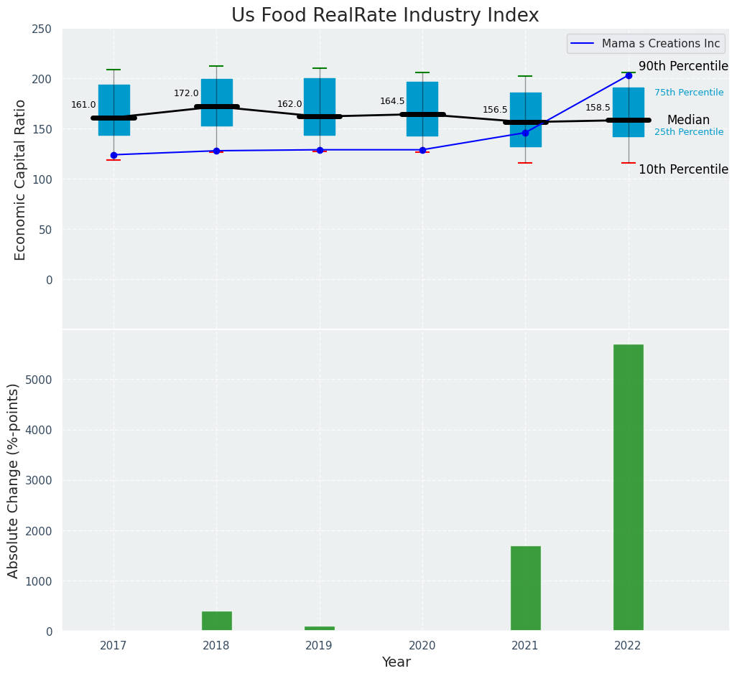Click the Mama s Creations Inc legend entry
The width and height of the screenshot is (737, 676).
[660, 44]
